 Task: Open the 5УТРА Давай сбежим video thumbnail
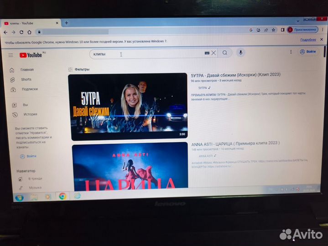(x=129, y=106)
